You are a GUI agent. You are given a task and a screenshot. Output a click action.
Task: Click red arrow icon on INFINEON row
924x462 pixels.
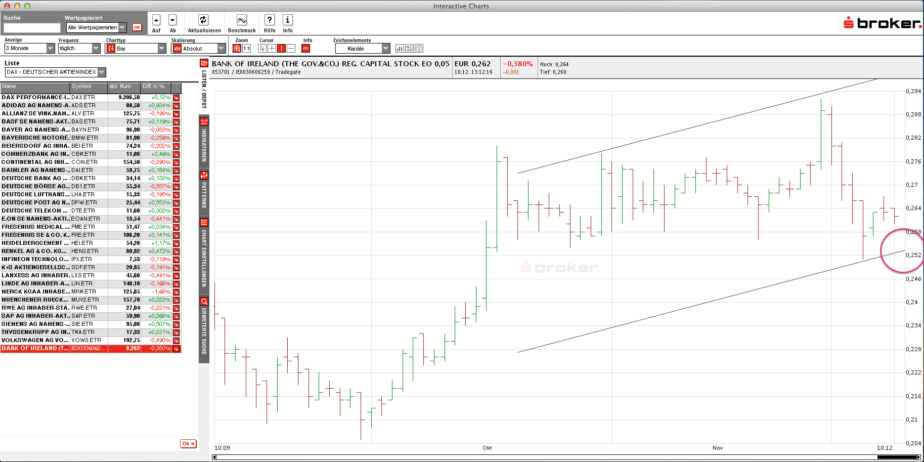pyautogui.click(x=176, y=260)
